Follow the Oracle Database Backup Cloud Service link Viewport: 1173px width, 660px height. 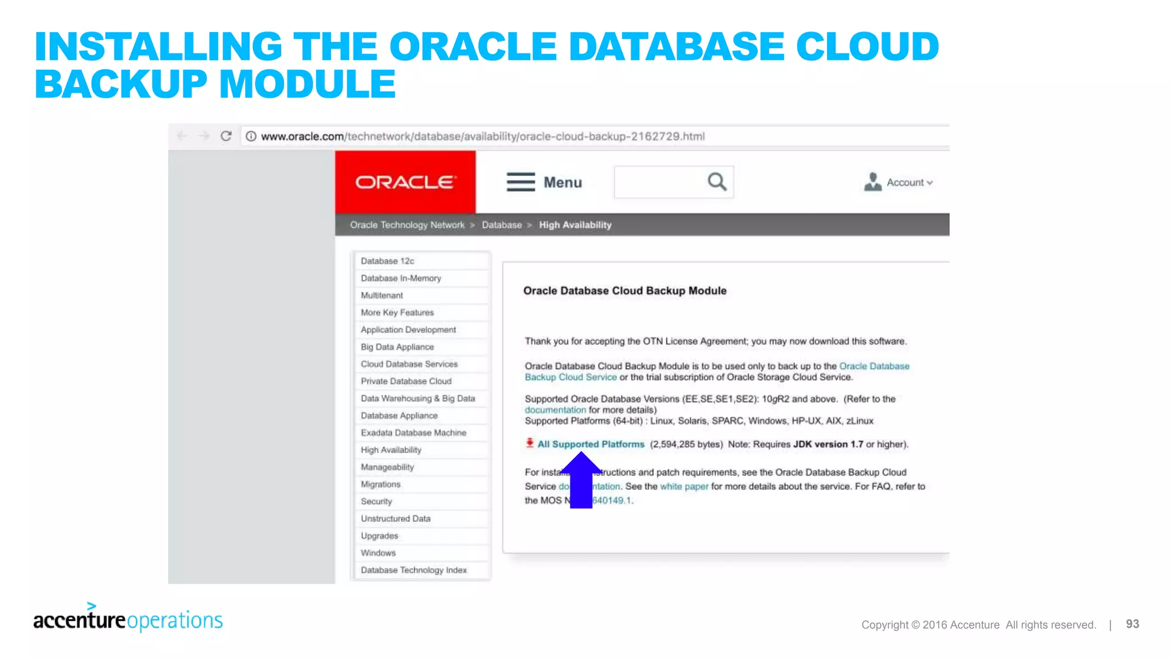[x=874, y=366]
